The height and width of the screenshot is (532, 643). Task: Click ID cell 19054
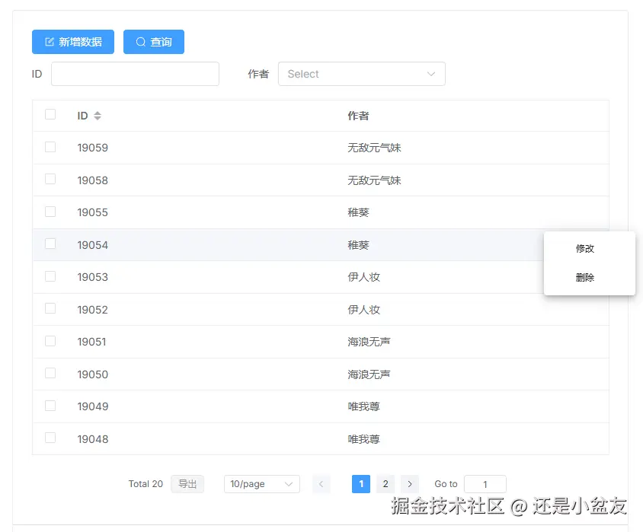[93, 245]
